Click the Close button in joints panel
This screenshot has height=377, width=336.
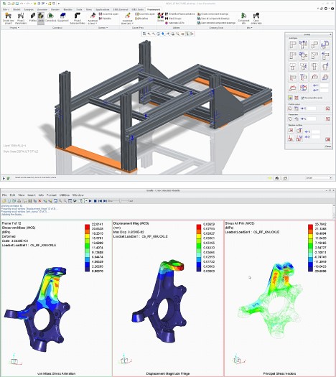pyautogui.click(x=328, y=146)
